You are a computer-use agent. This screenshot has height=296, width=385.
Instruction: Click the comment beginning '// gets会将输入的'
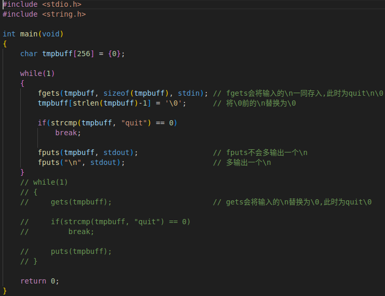pos(292,202)
